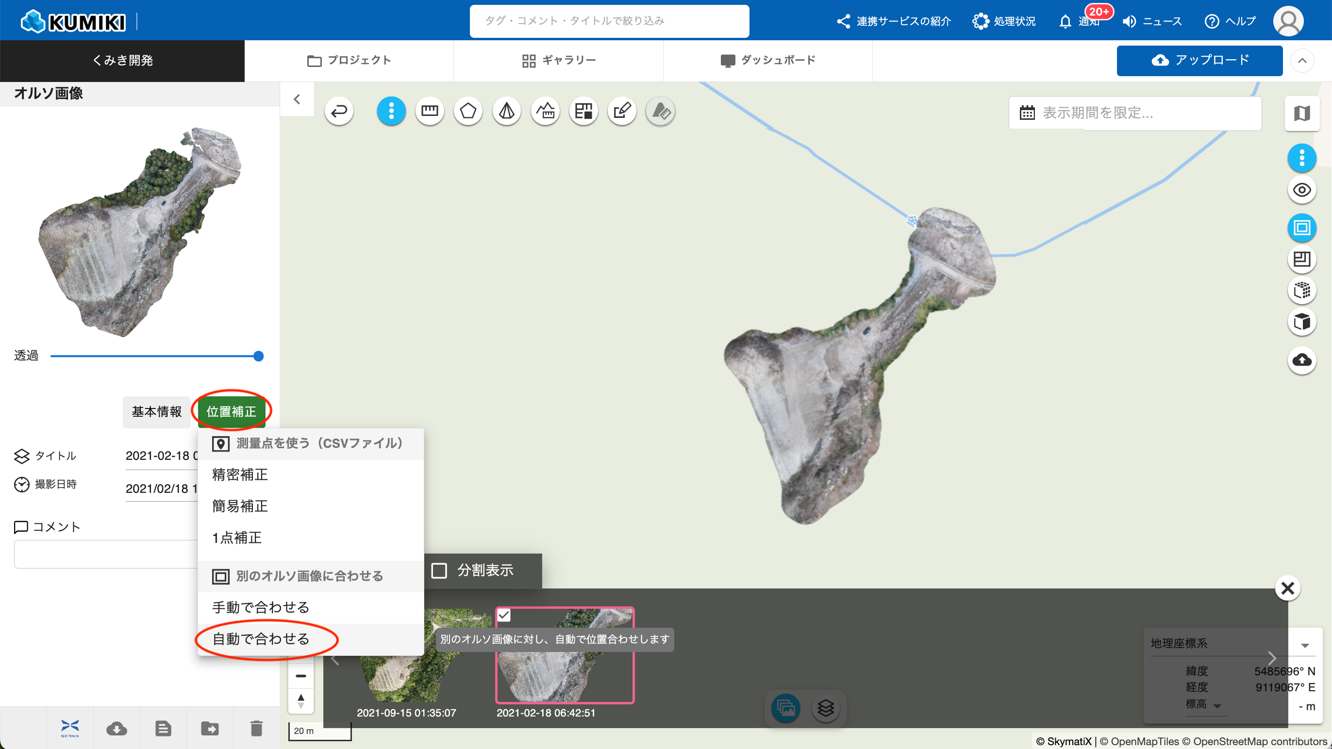Click the trash delete icon
The height and width of the screenshot is (749, 1332).
(x=256, y=728)
